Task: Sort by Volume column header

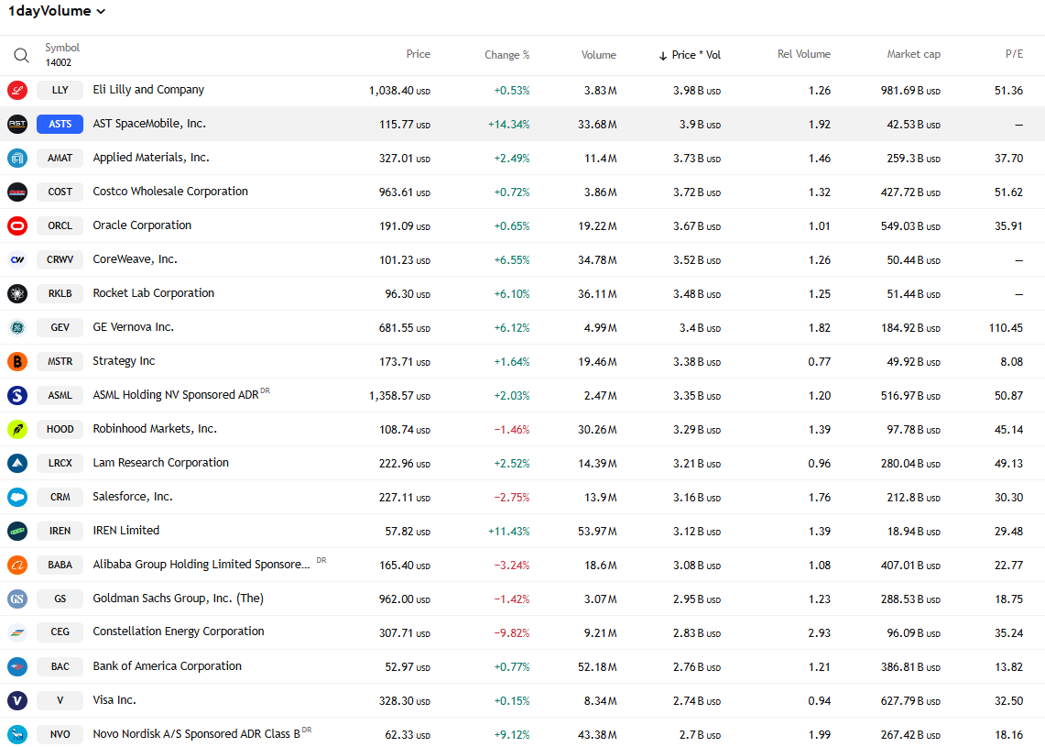Action: (x=598, y=55)
